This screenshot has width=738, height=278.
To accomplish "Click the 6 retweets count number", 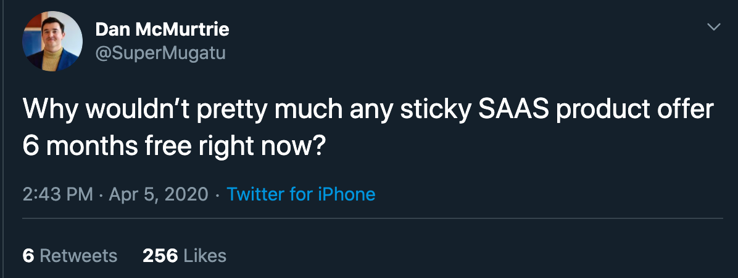I will [28, 255].
